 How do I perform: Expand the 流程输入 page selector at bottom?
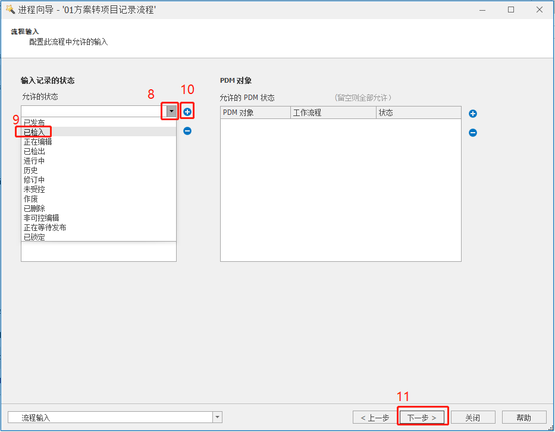click(x=217, y=418)
